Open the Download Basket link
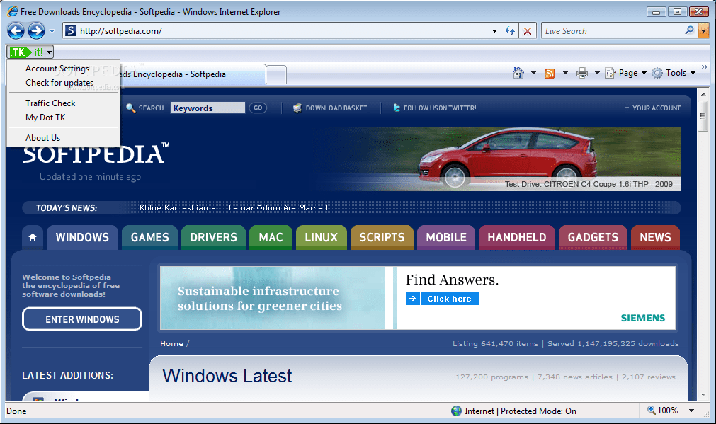 tap(330, 108)
